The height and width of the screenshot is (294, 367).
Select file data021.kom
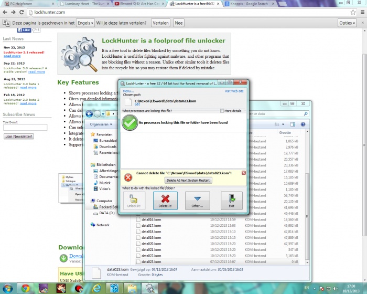tap(151, 250)
